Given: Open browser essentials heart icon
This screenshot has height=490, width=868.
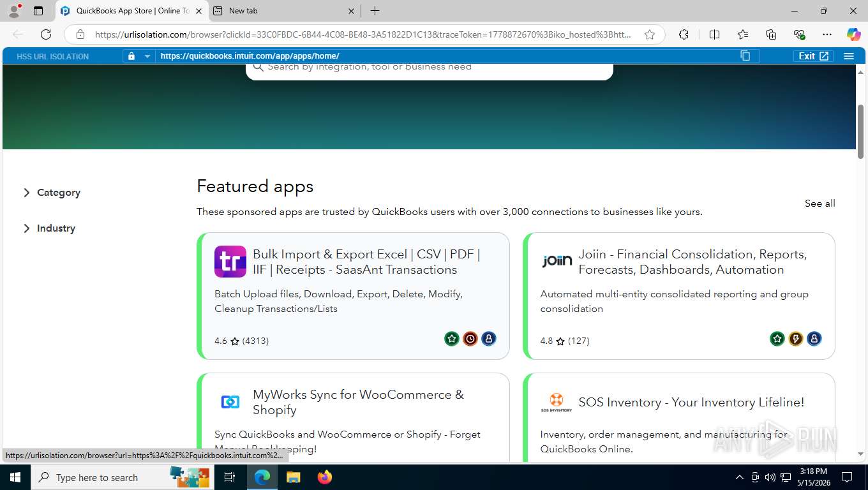Looking at the screenshot, I should [x=799, y=34].
